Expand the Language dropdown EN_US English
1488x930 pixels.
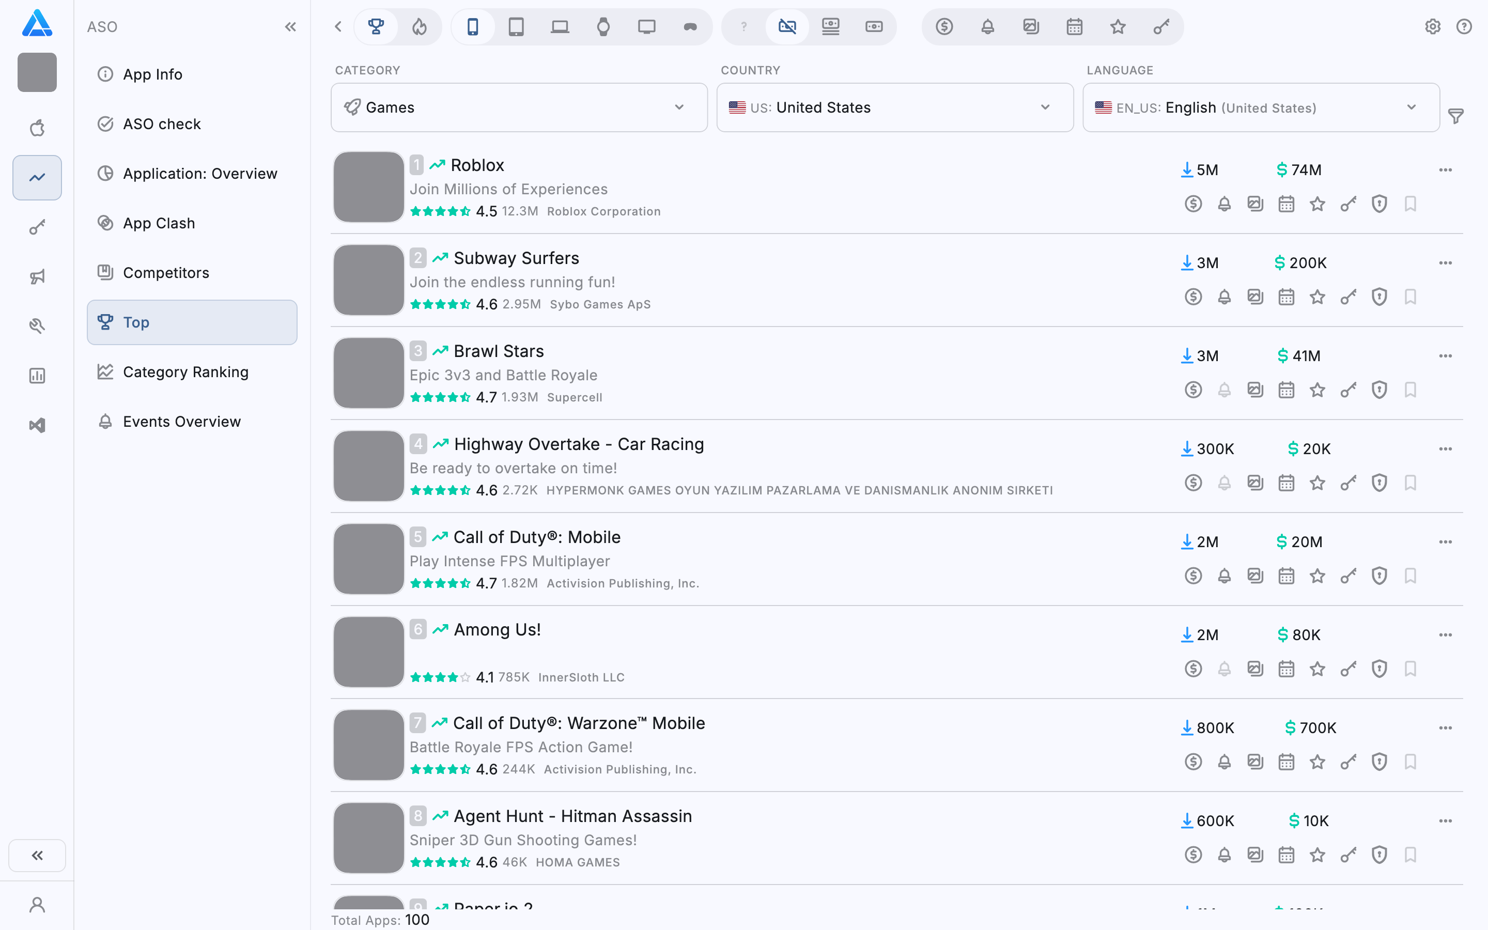coord(1261,107)
